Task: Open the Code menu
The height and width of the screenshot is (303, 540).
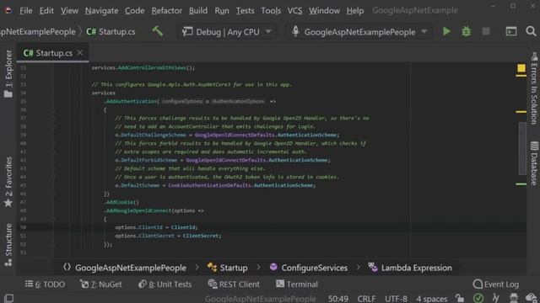Action: 135,11
